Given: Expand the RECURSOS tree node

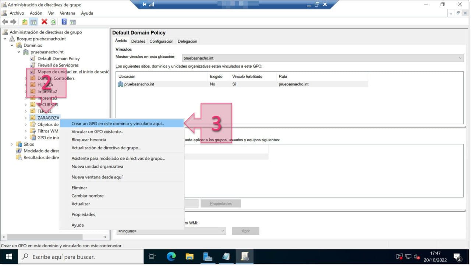Looking at the screenshot, I should pos(26,104).
